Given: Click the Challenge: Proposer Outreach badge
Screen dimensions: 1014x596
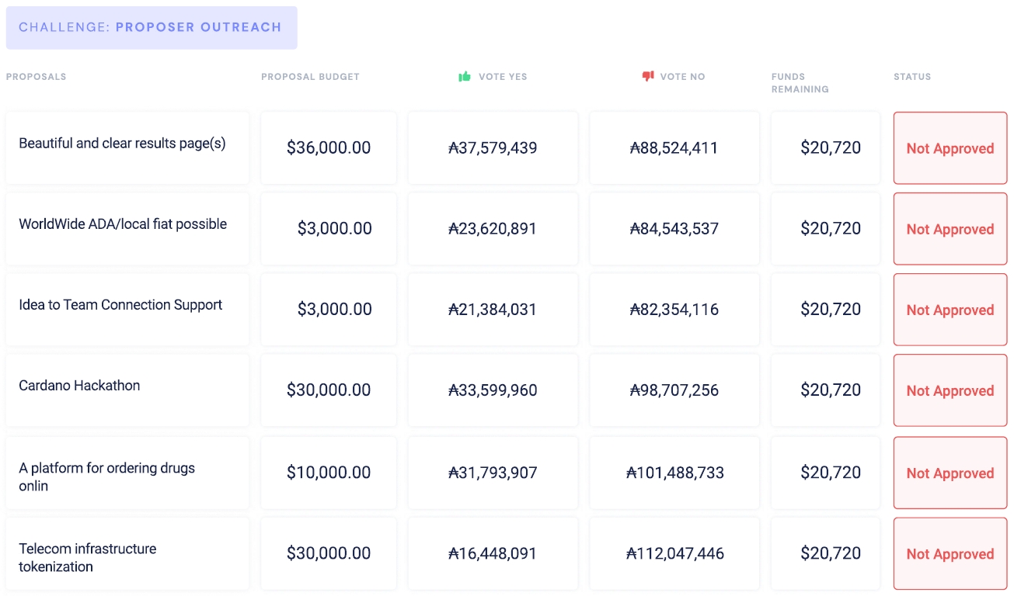Looking at the screenshot, I should pyautogui.click(x=151, y=27).
